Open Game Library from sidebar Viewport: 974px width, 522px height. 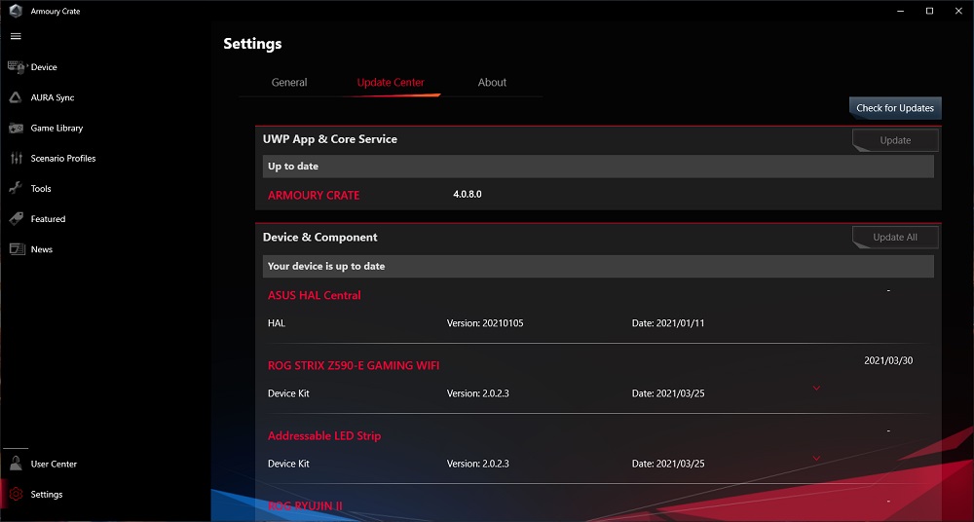pos(56,128)
